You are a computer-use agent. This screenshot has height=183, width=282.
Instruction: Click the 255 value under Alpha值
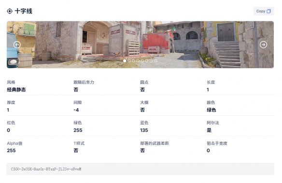coord(11,151)
